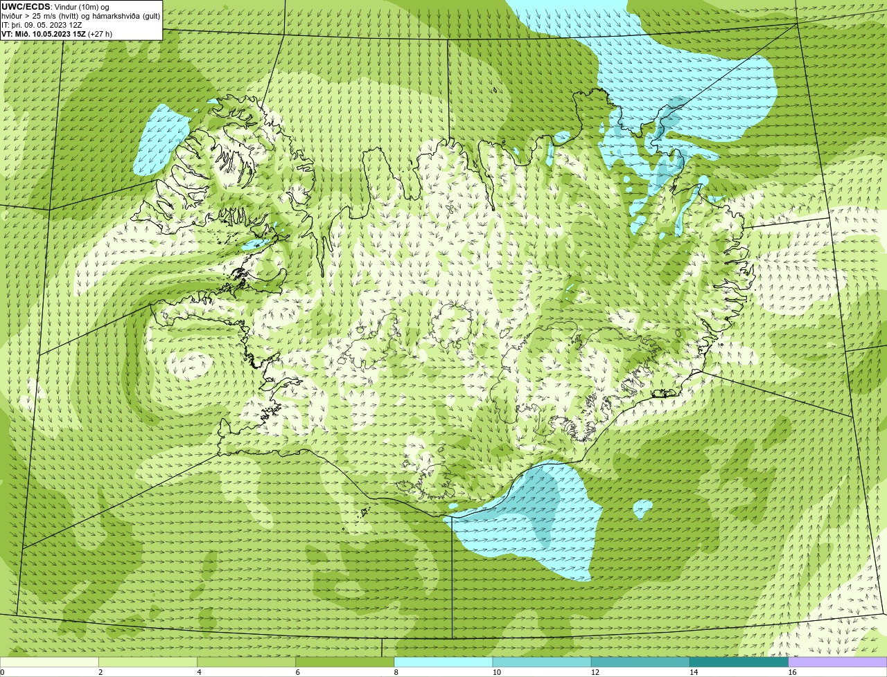Click the colour bar label "14"

point(693,672)
